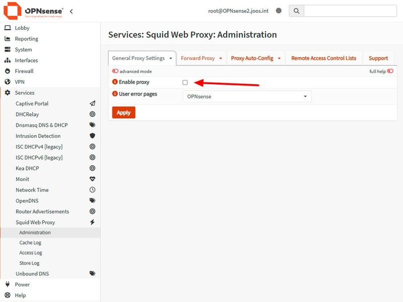Click the OPNsense logo

tap(33, 11)
